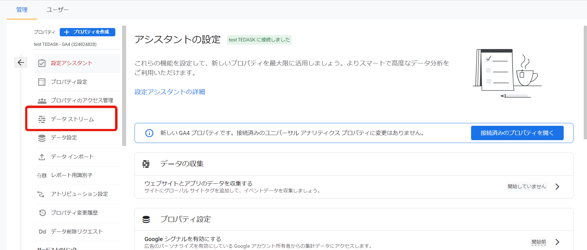Click the プロパティ変更履歴 history icon
587x250 pixels.
tap(42, 213)
